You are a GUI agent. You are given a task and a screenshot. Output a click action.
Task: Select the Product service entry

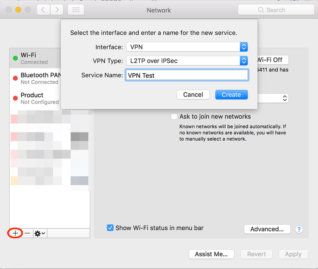pos(35,98)
